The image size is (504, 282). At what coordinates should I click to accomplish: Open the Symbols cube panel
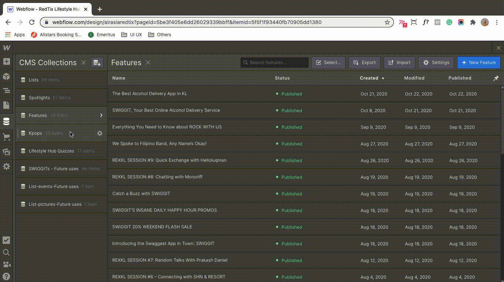7,76
